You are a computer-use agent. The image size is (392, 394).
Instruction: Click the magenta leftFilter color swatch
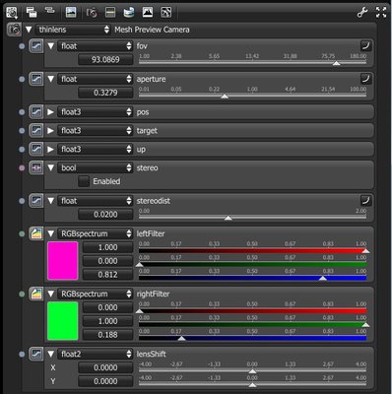point(63,261)
